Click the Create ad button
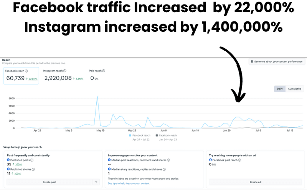This screenshot has width=307, height=190. click(255, 182)
